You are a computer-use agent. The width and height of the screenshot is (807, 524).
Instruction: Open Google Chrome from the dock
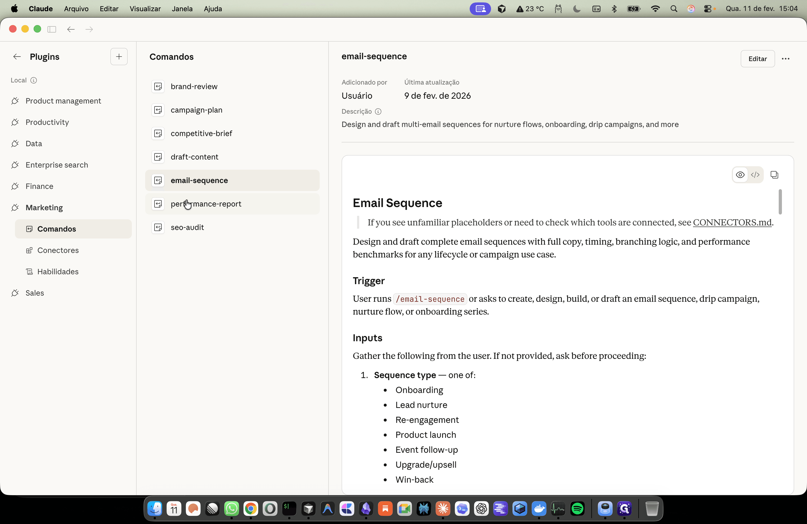click(x=251, y=509)
